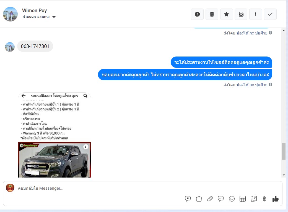Click the chat scrollbar thumb
Image resolution: width=288 pixels, height=212 pixels.
coord(284,151)
